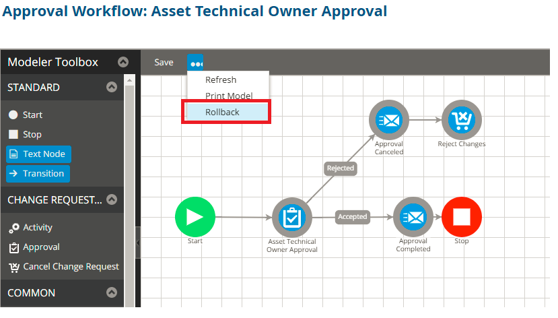Viewport: 558px width, 318px height.
Task: Choose Rollback from the dropdown menu
Action: click(223, 112)
